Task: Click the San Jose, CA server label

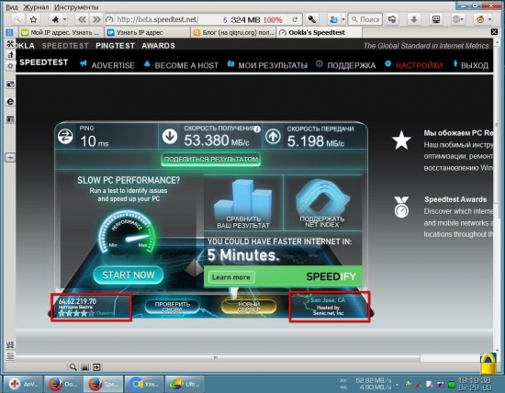Action: pos(328,300)
